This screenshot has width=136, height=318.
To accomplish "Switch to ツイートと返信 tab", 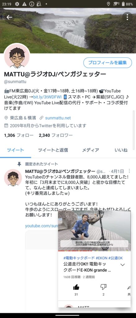I will pos(53,150).
